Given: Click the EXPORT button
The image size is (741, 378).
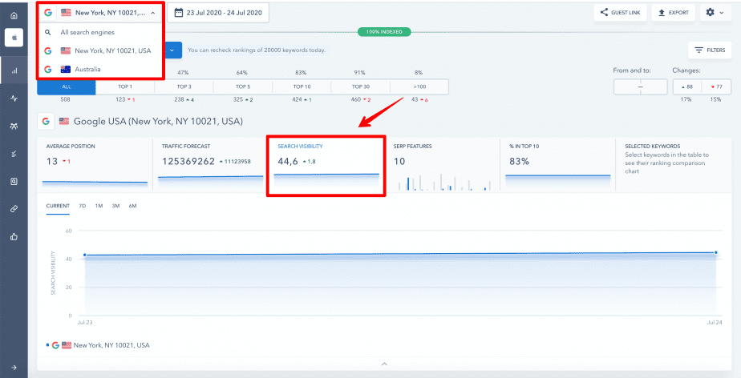Looking at the screenshot, I should click(674, 13).
